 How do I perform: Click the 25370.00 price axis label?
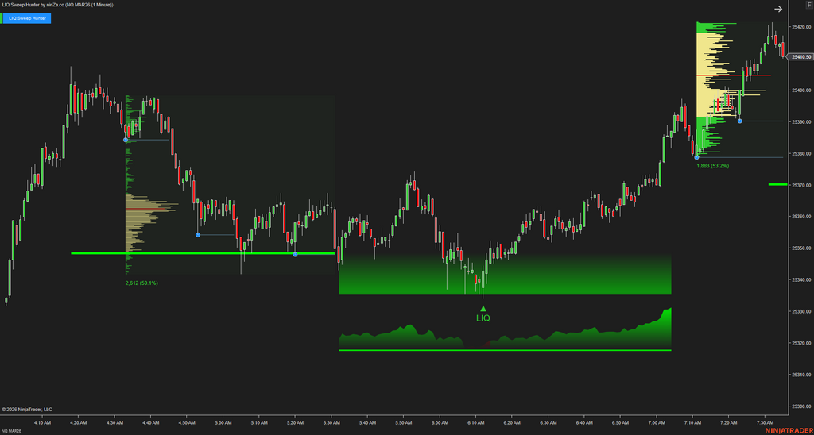tap(800, 185)
